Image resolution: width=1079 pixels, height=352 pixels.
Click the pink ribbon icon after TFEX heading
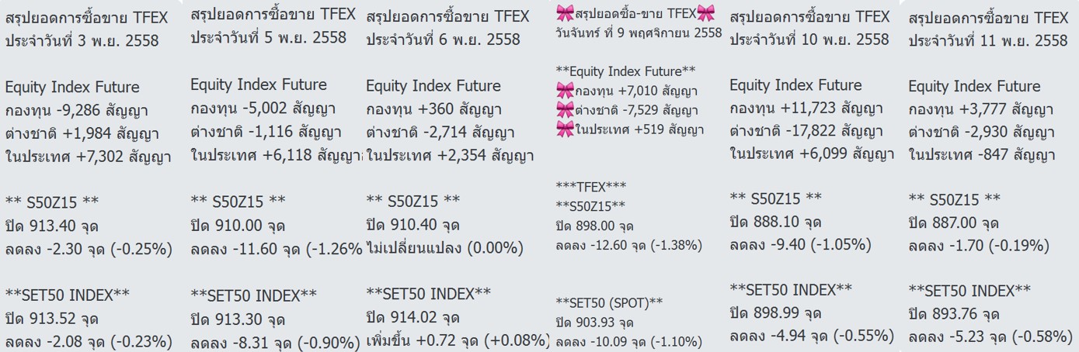tap(705, 12)
